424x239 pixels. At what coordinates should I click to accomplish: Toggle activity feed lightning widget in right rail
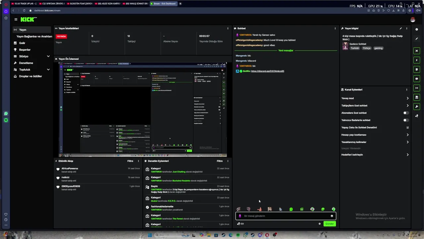click(417, 60)
